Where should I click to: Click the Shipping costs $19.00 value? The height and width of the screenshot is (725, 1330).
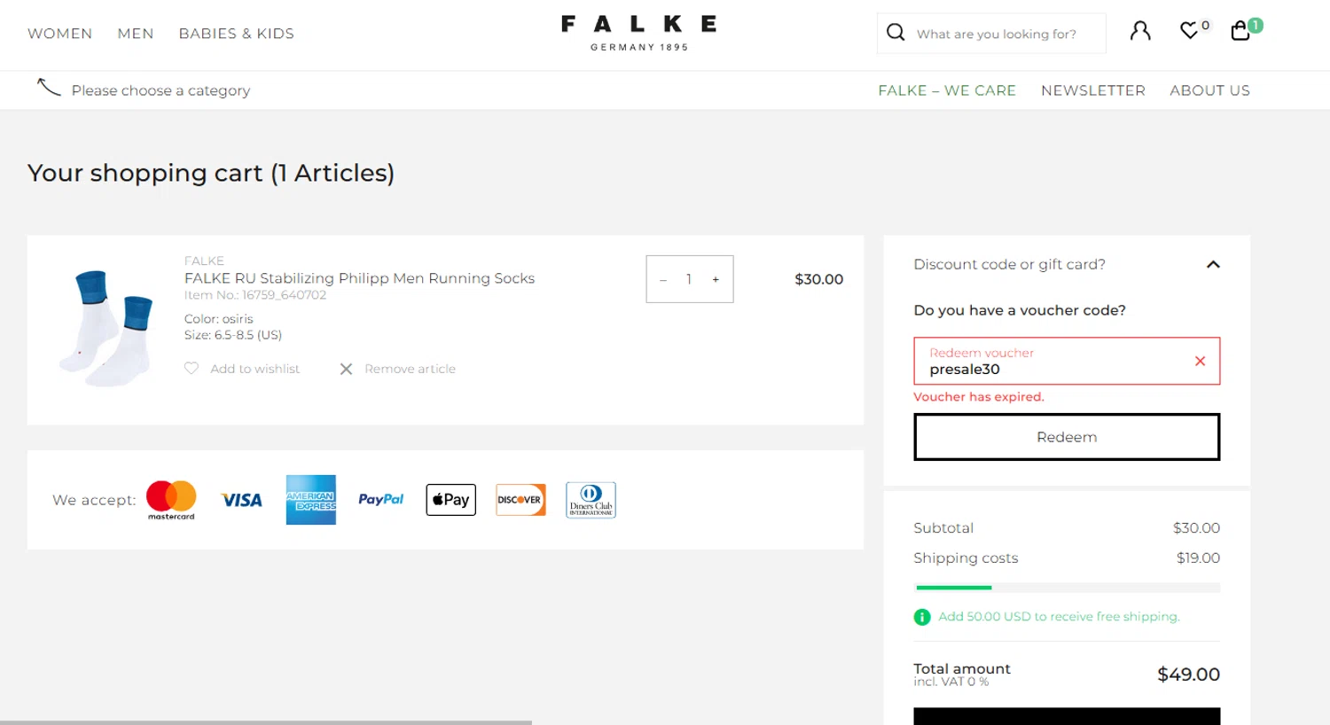tap(1198, 558)
